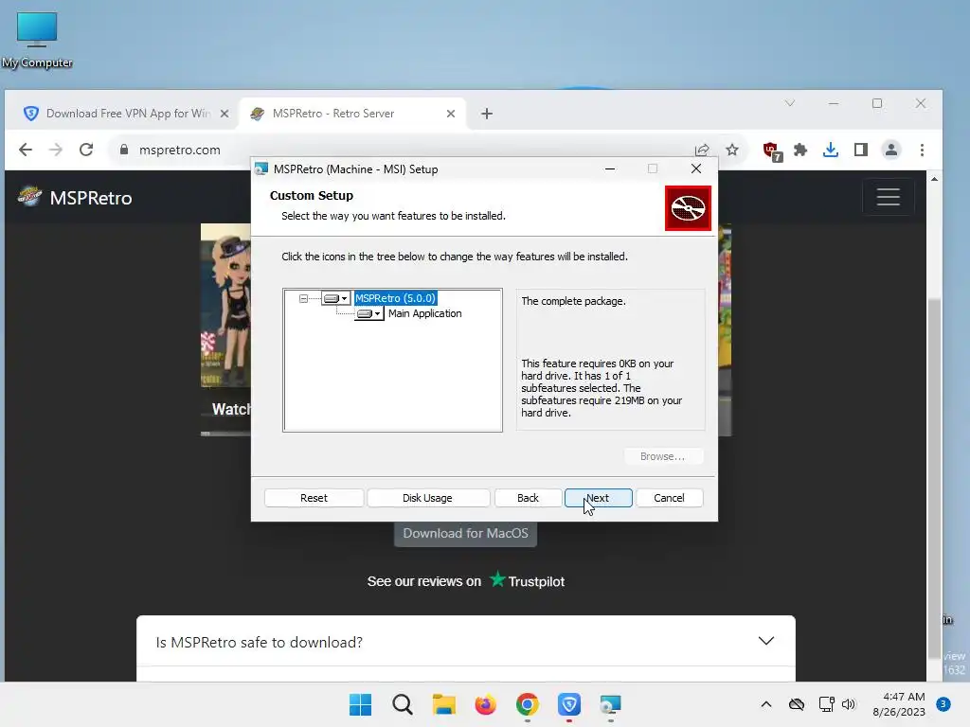Reset the feature selection

314,498
